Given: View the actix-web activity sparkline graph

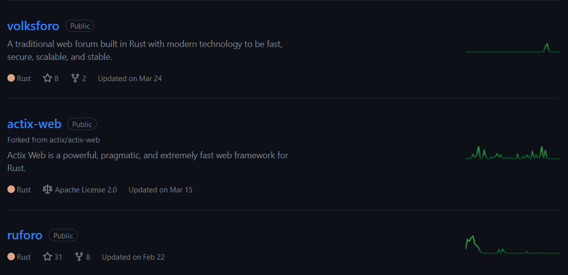Looking at the screenshot, I should [x=513, y=153].
